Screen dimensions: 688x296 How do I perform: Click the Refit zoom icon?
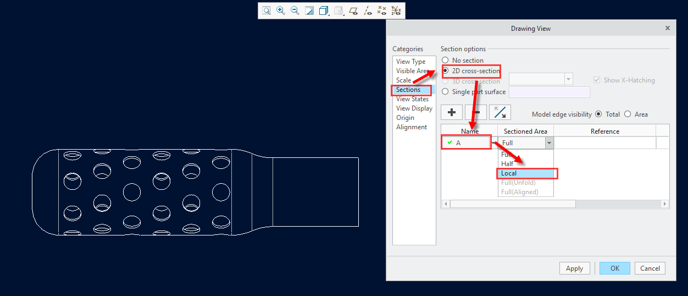pos(267,10)
